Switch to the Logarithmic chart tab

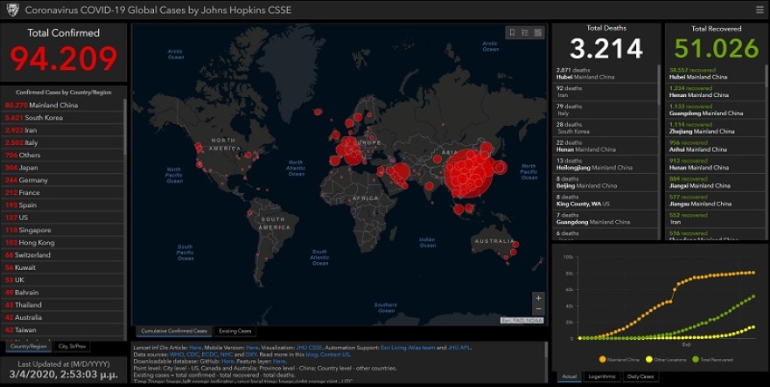[601, 377]
